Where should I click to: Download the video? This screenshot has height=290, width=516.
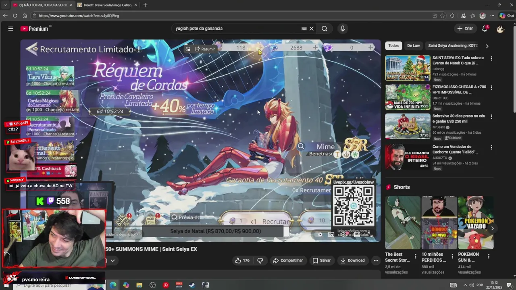[x=352, y=261]
